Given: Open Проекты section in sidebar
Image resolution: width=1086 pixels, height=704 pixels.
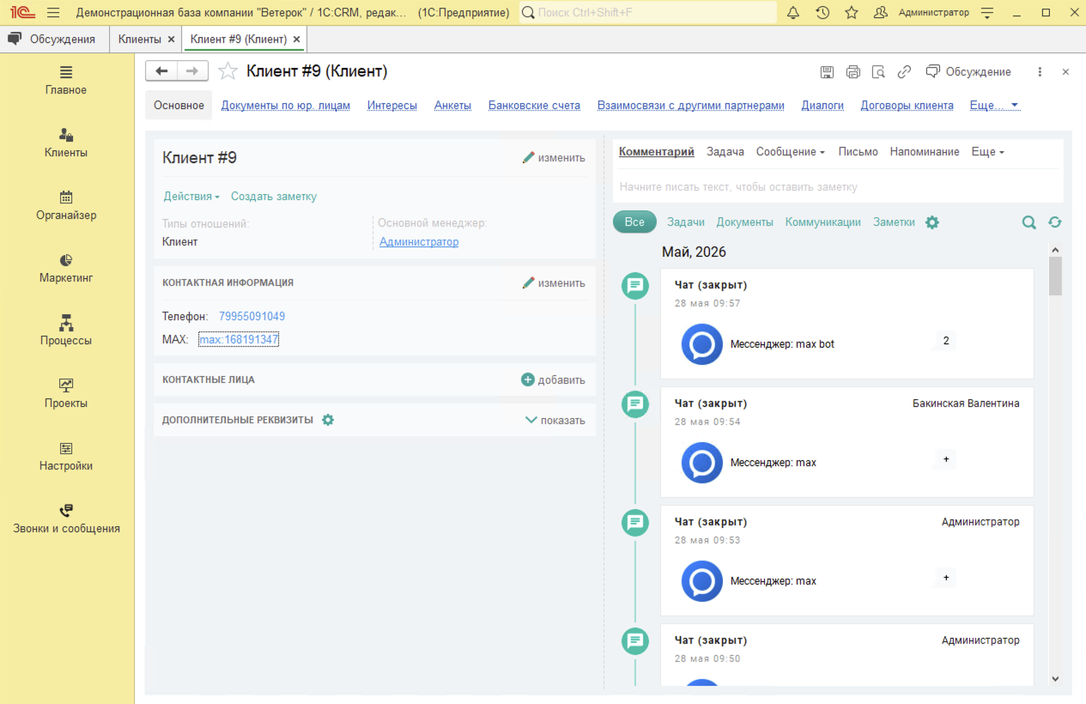Looking at the screenshot, I should pos(66,393).
